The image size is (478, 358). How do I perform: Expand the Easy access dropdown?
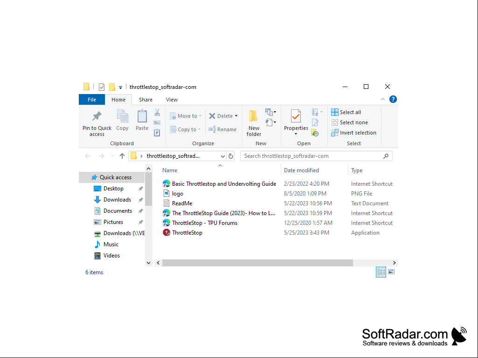(270, 122)
